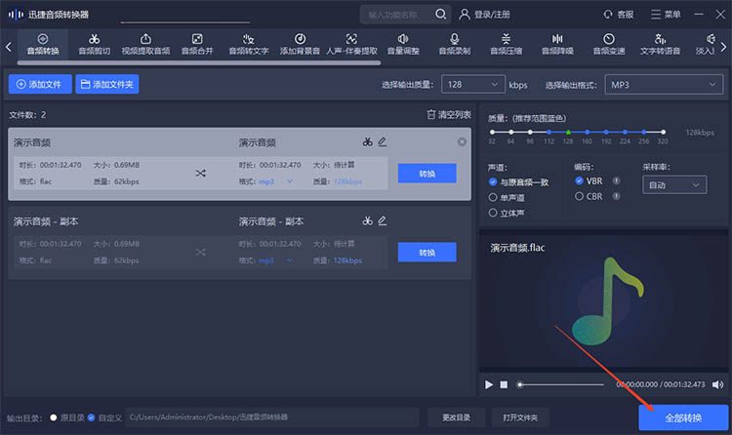The height and width of the screenshot is (435, 732).
Task: Select 自定义 custom output directory option
Action: [104, 417]
